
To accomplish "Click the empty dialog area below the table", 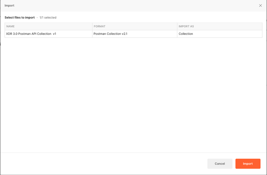I will [133, 94].
